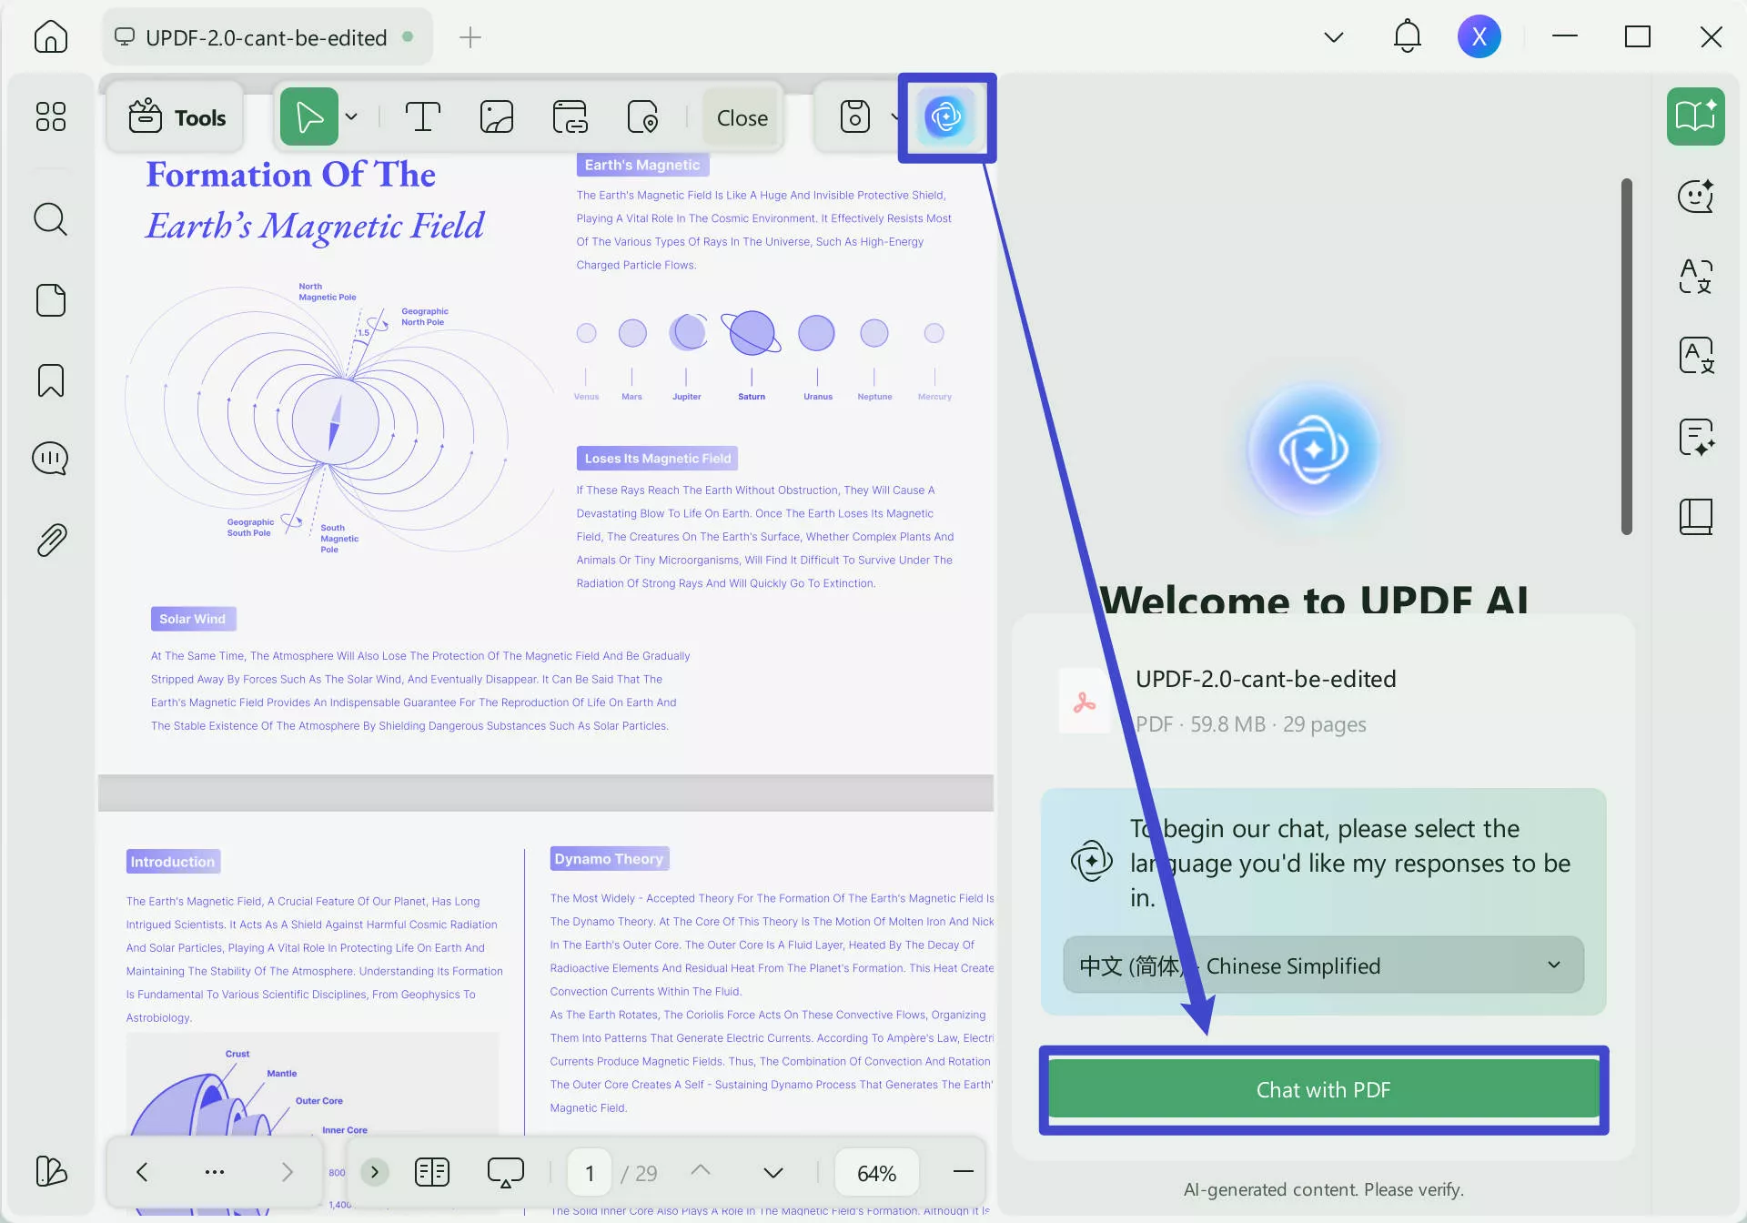Open the response language dropdown showing Chinese Simplified

[x=1322, y=965]
